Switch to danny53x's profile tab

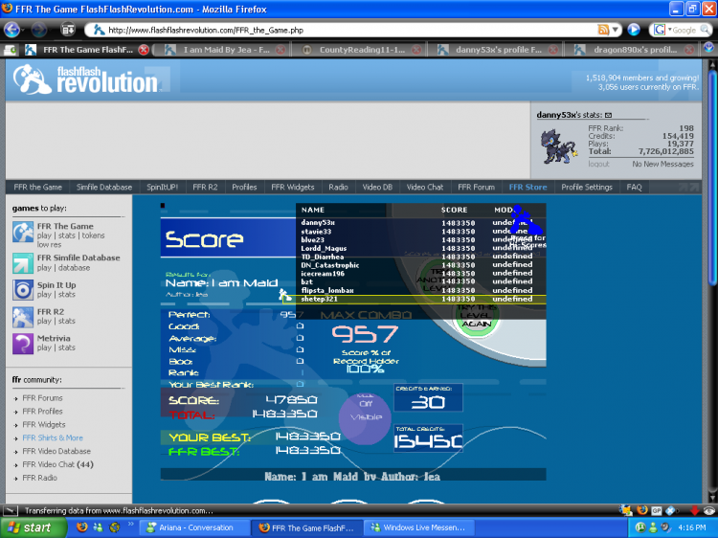point(498,50)
